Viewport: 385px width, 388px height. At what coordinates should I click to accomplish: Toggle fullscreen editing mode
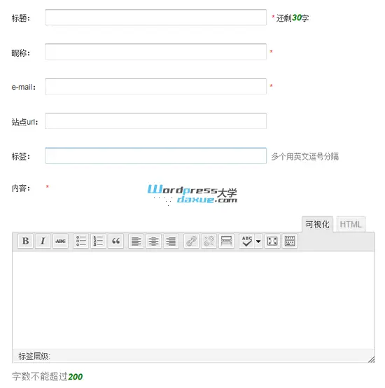[272, 241]
